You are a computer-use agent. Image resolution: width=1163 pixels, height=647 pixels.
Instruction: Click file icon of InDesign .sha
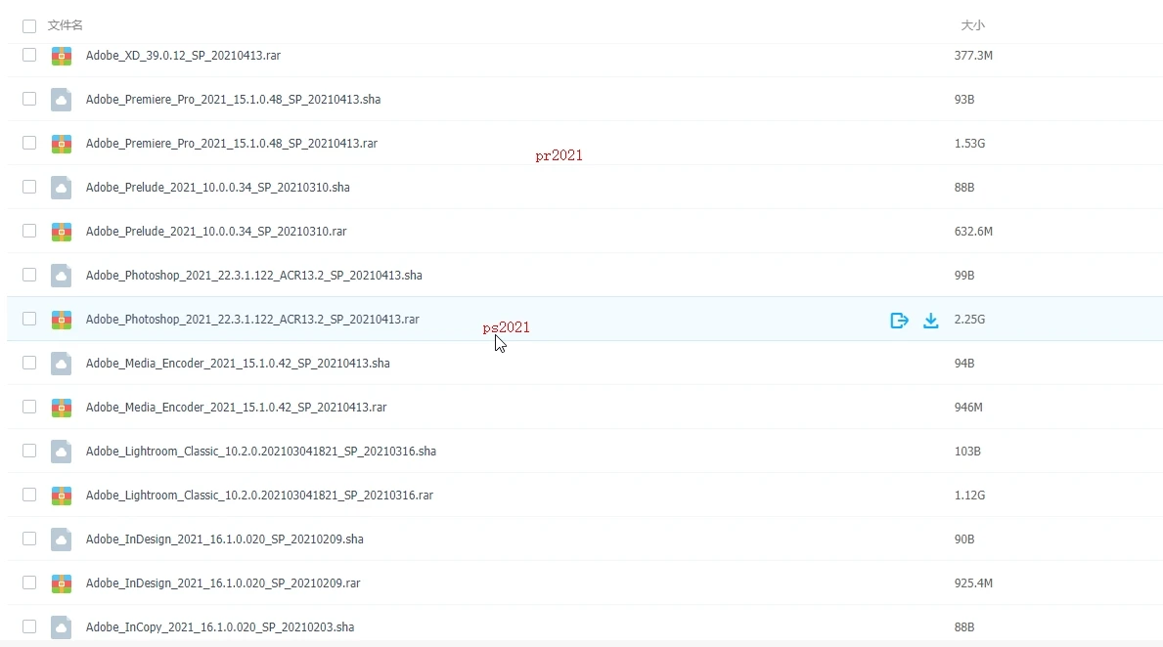pyautogui.click(x=62, y=539)
